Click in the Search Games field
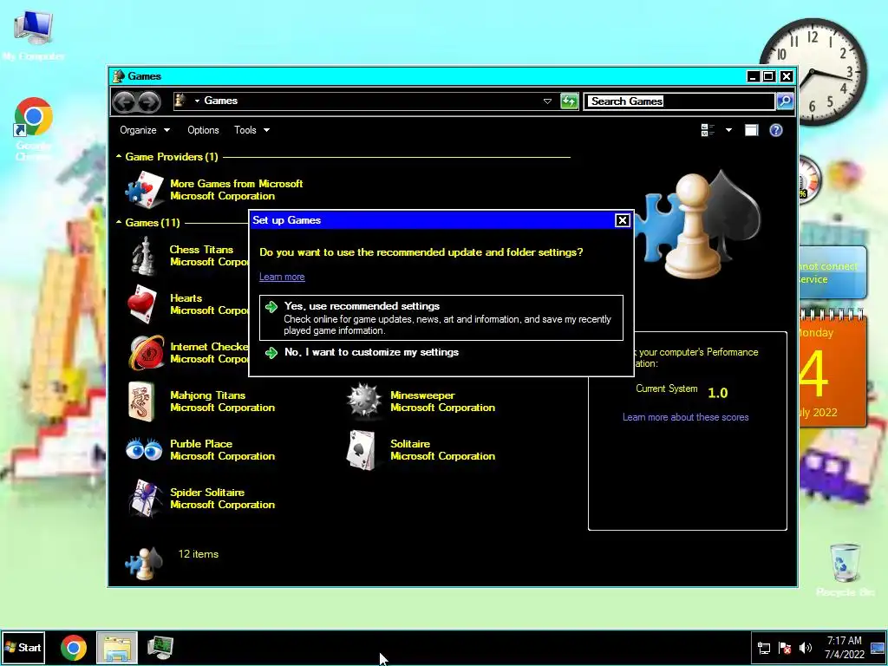 pyautogui.click(x=680, y=101)
